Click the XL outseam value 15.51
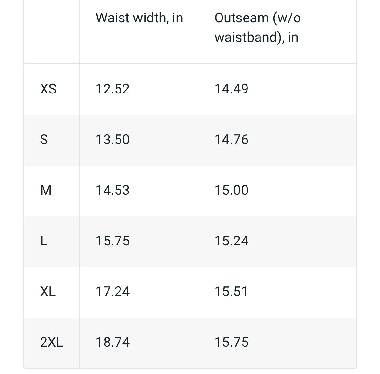 tap(231, 292)
